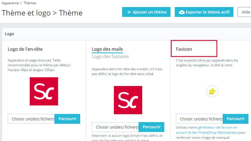Click the Logo de l'en-tête heading
This screenshot has width=251, height=141.
click(25, 49)
